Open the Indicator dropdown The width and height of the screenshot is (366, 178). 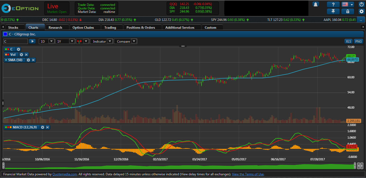click(102, 41)
